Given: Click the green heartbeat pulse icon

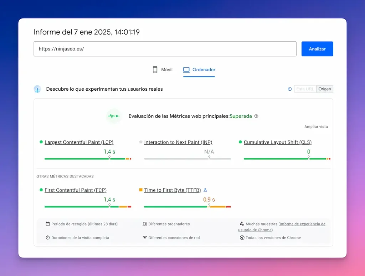Looking at the screenshot, I should point(113,116).
